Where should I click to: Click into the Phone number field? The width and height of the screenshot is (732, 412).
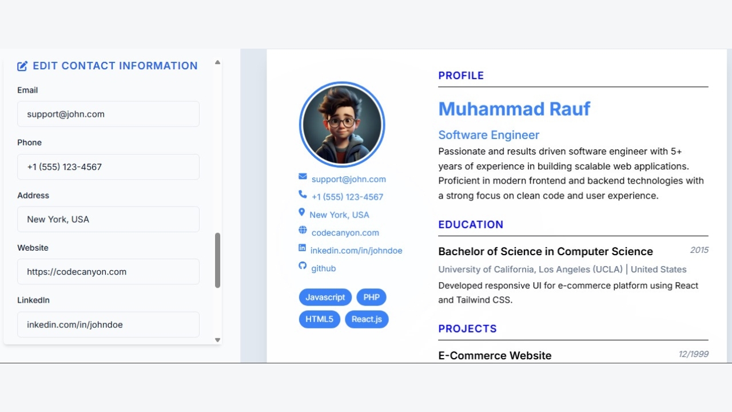click(108, 167)
